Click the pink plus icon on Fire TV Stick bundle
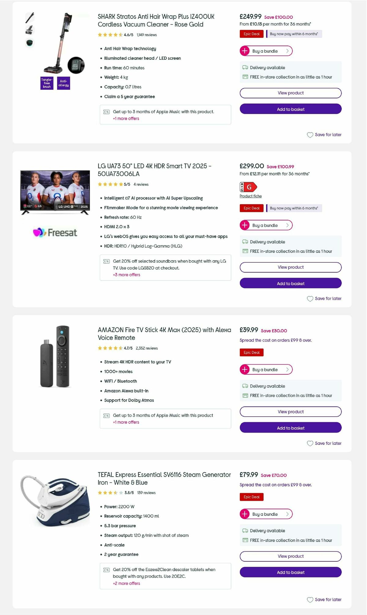 point(245,369)
